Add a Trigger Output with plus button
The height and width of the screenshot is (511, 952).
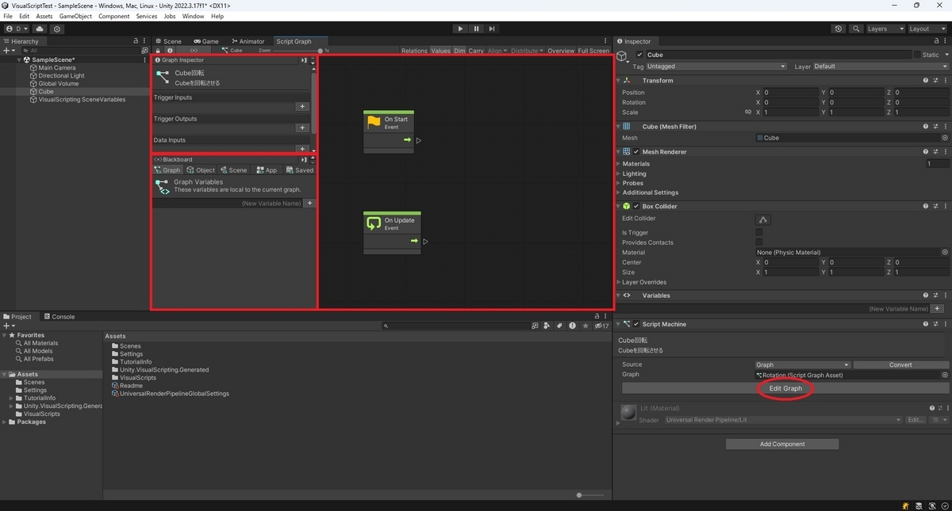point(301,128)
